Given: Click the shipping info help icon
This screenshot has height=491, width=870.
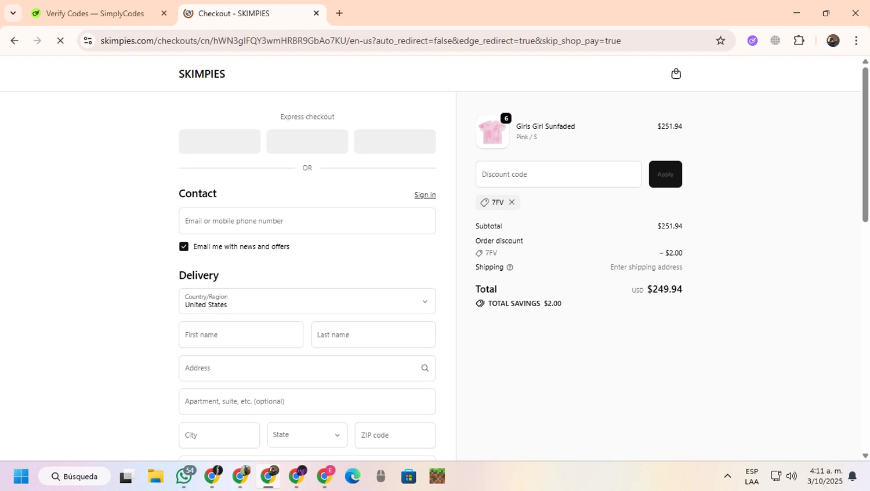Looking at the screenshot, I should 510,267.
